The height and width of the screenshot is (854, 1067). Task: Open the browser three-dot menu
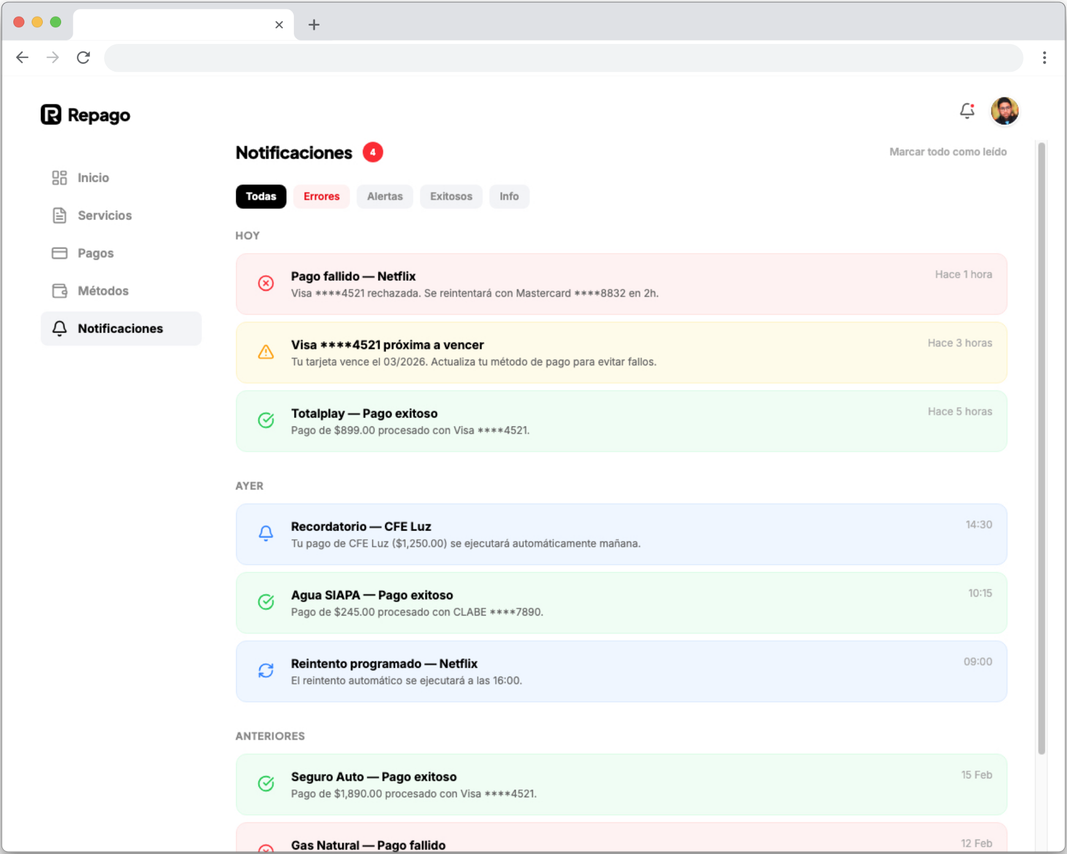point(1045,57)
